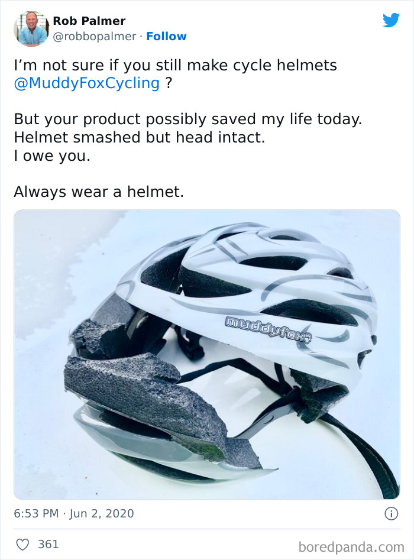Open the full-size helmet photo
This screenshot has width=414, height=560.
pos(207,355)
